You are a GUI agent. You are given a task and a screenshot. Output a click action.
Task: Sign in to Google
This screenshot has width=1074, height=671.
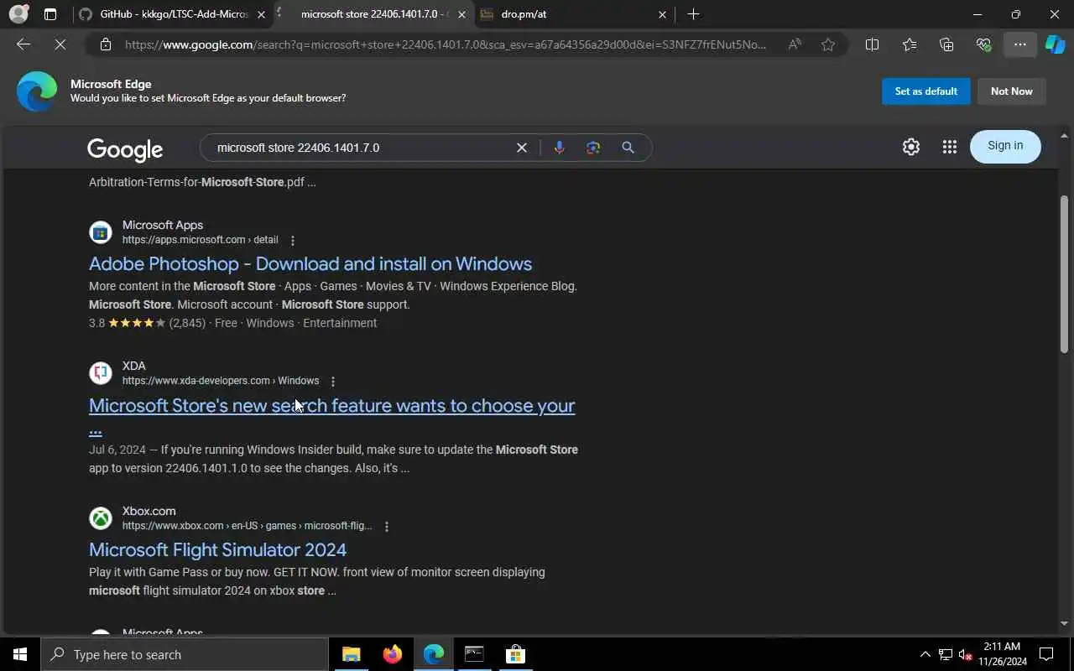[x=1005, y=146]
